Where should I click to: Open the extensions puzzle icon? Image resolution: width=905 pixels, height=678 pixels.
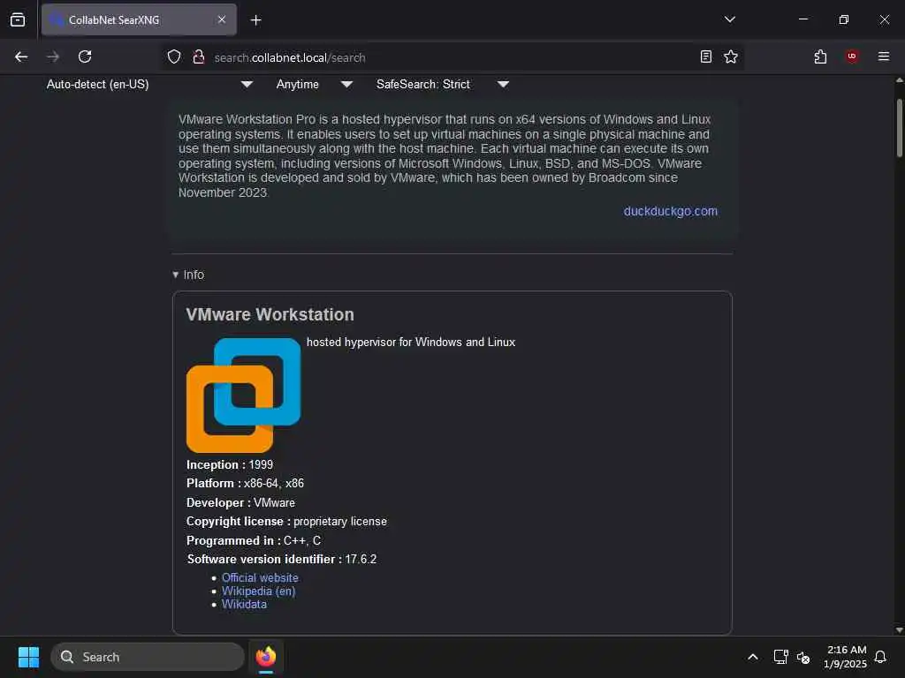coord(820,56)
